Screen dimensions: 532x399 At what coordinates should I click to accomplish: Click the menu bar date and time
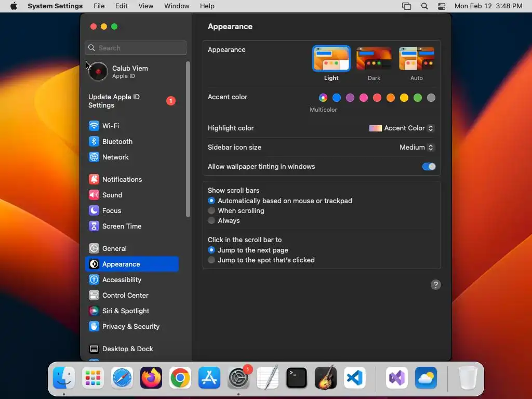coord(488,6)
